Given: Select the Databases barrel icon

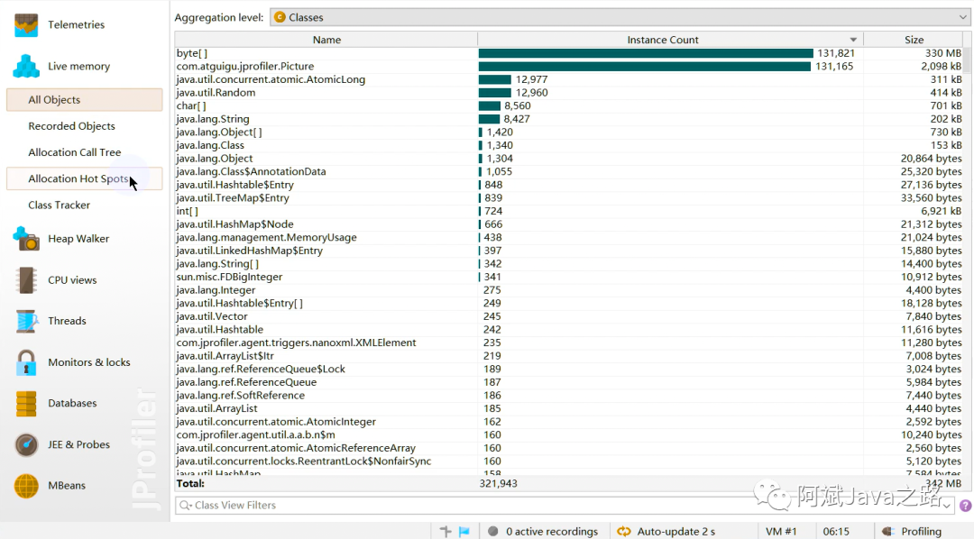Looking at the screenshot, I should pyautogui.click(x=26, y=404).
